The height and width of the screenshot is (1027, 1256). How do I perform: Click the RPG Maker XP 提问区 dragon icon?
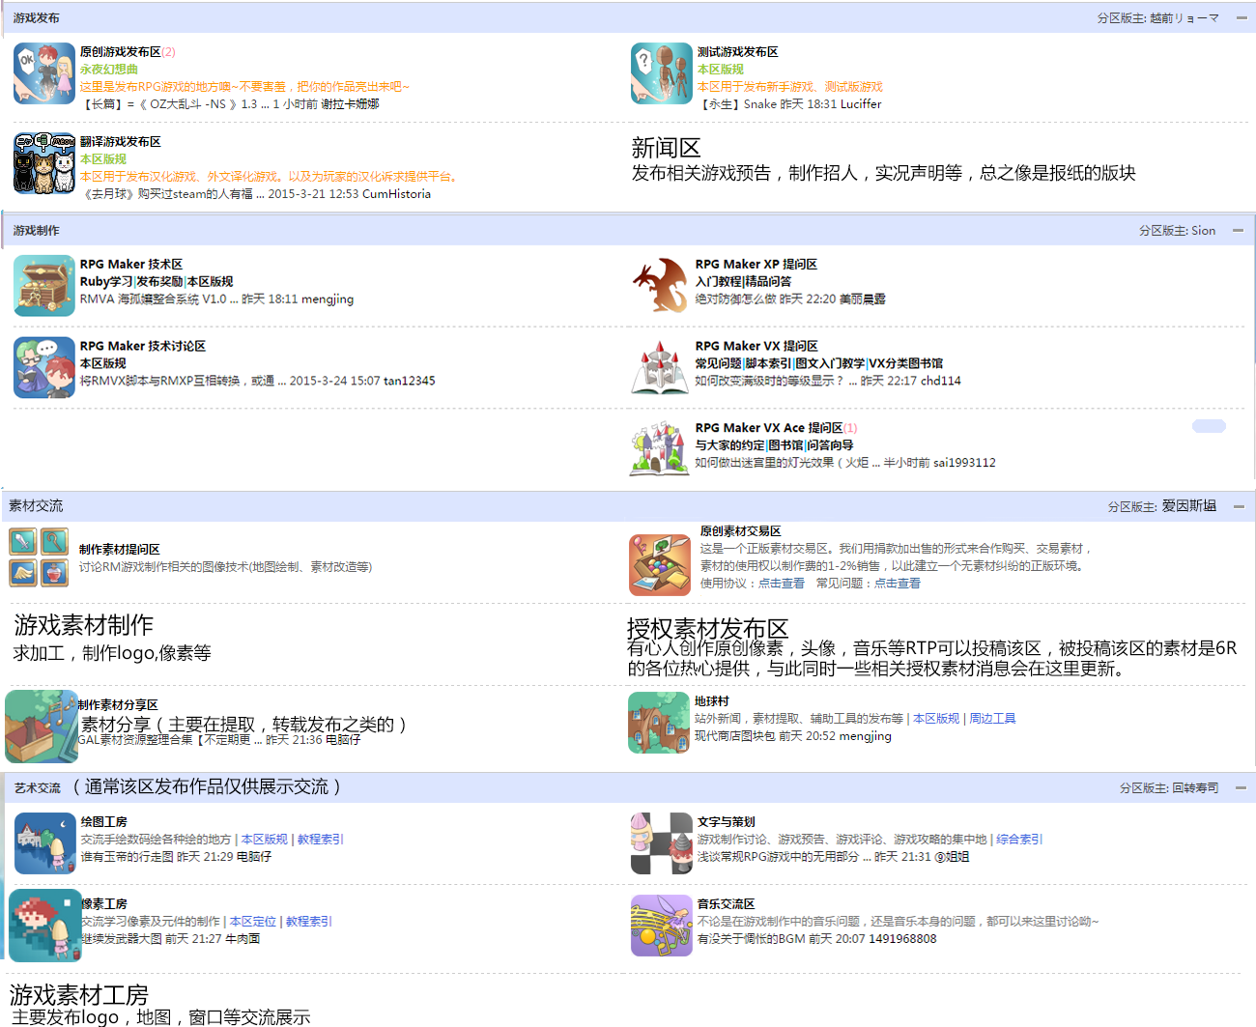662,286
